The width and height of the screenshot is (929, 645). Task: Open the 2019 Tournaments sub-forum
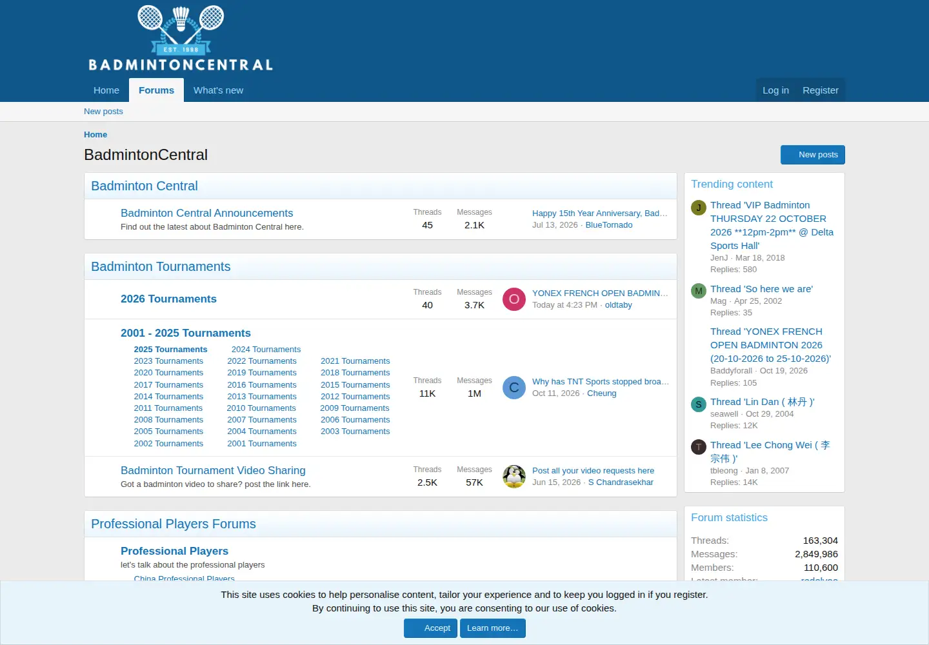click(x=262, y=373)
